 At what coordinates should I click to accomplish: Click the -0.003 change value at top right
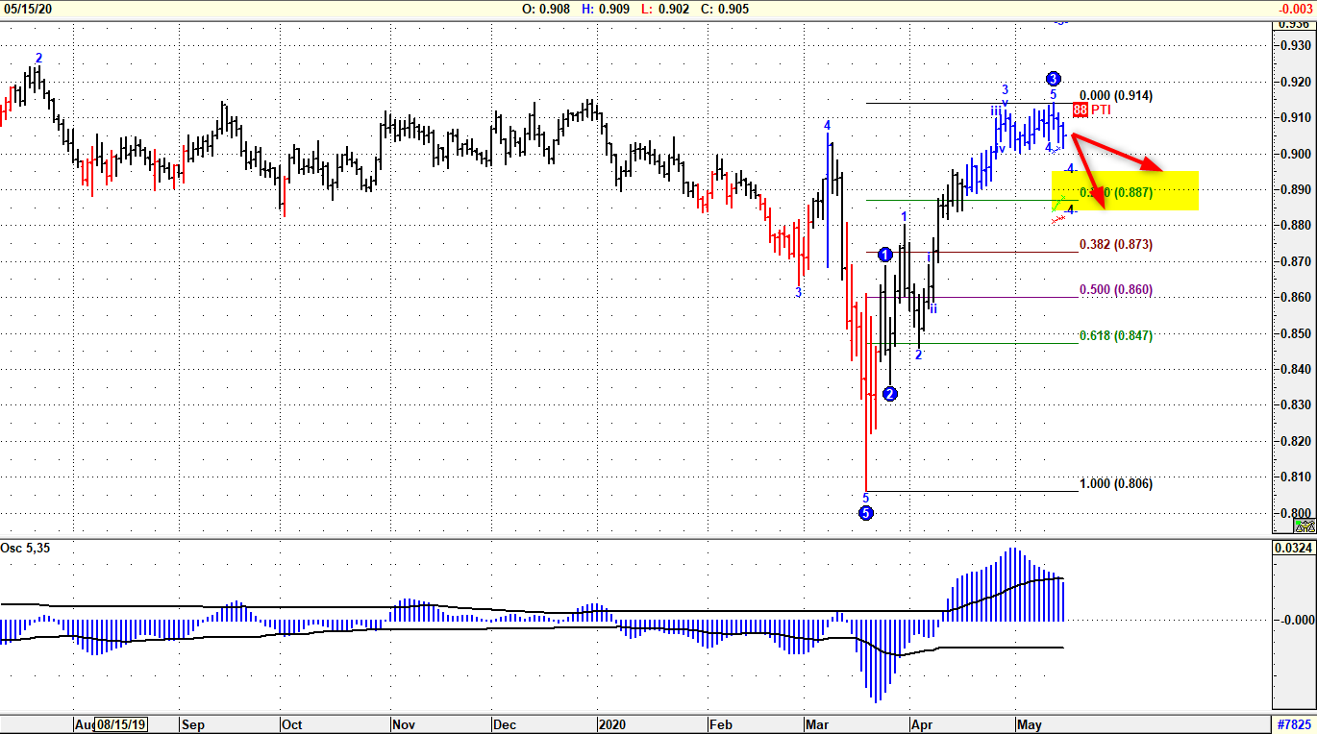tap(1297, 8)
